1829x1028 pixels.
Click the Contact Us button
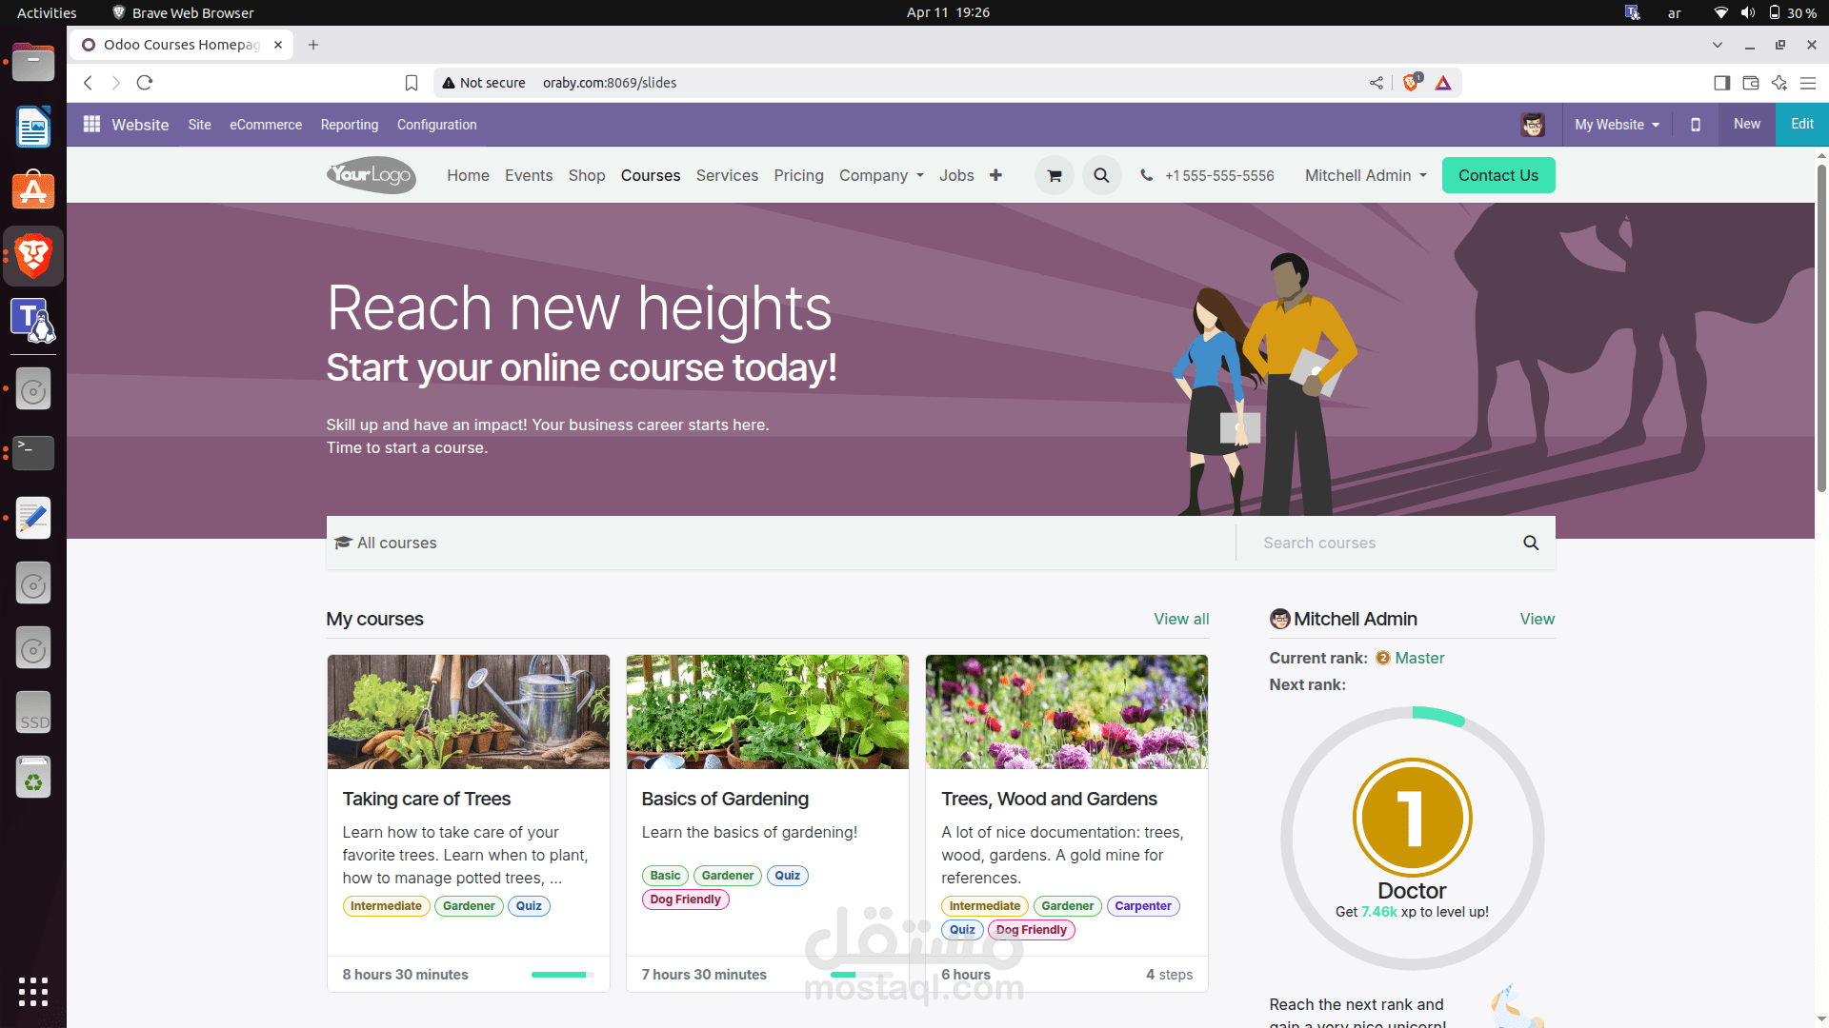(1497, 175)
